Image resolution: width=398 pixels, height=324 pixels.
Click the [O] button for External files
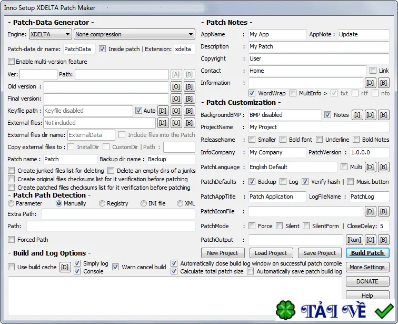(176, 123)
